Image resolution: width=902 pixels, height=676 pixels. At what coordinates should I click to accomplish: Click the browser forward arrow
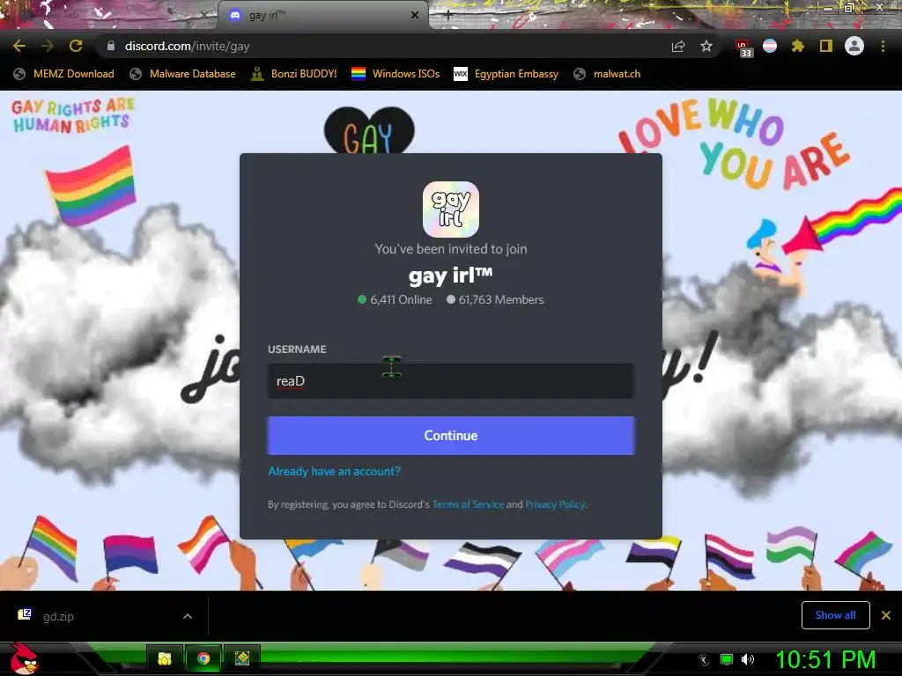pyautogui.click(x=48, y=46)
